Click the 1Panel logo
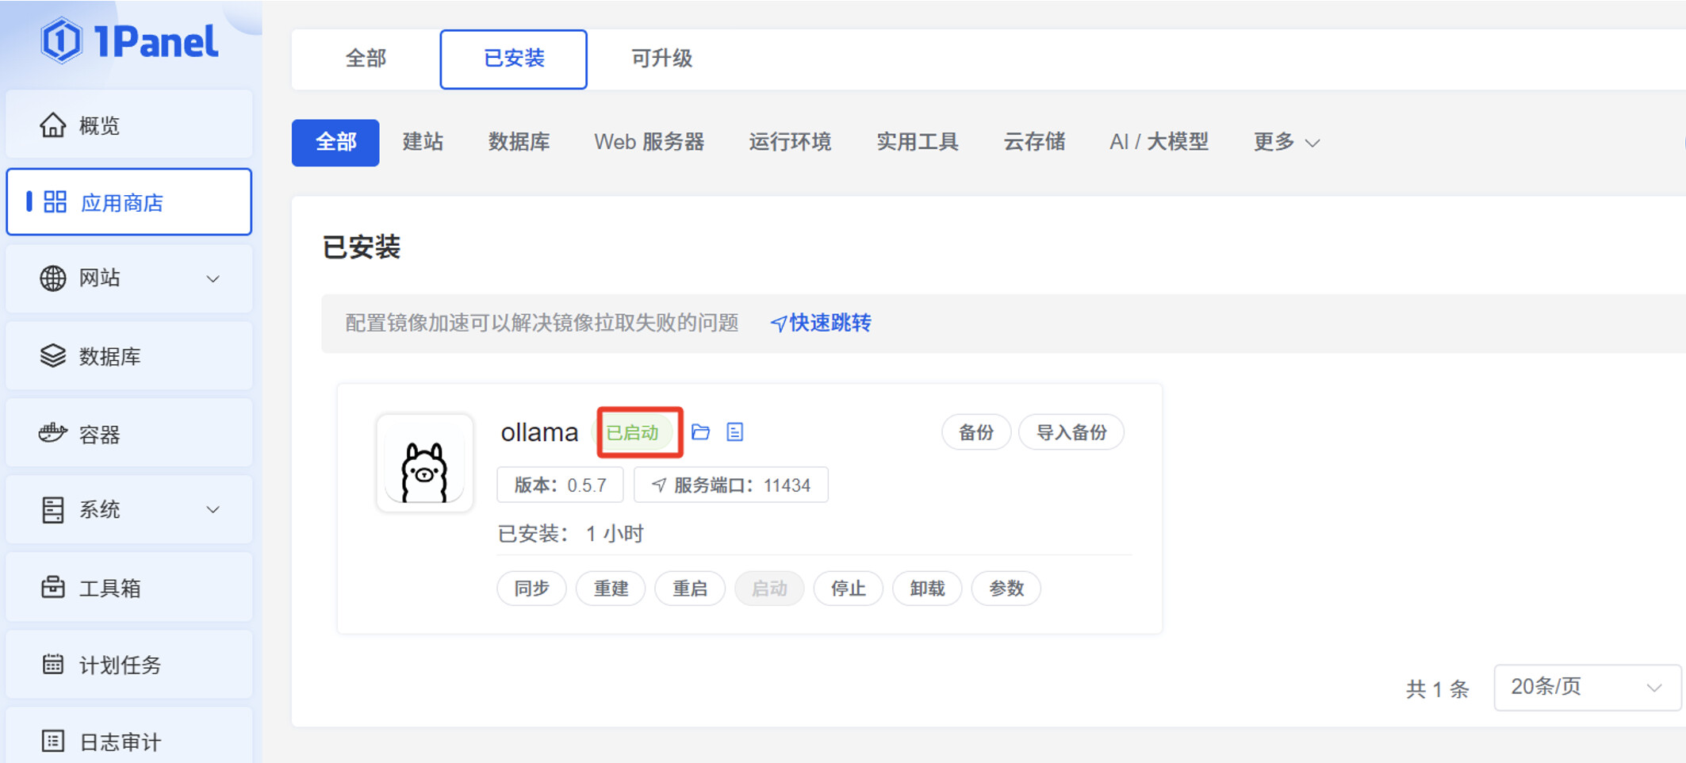 click(129, 40)
